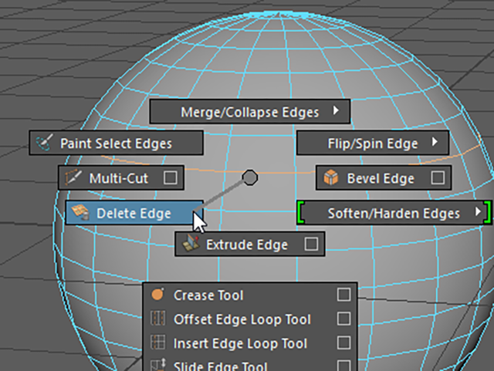Choose Merge/Collapse Edges in marking menu
This screenshot has width=494, height=371.
[250, 112]
